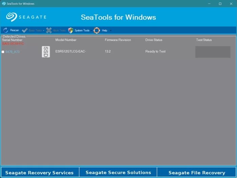Click the System Tools shield icon

pyautogui.click(x=70, y=30)
